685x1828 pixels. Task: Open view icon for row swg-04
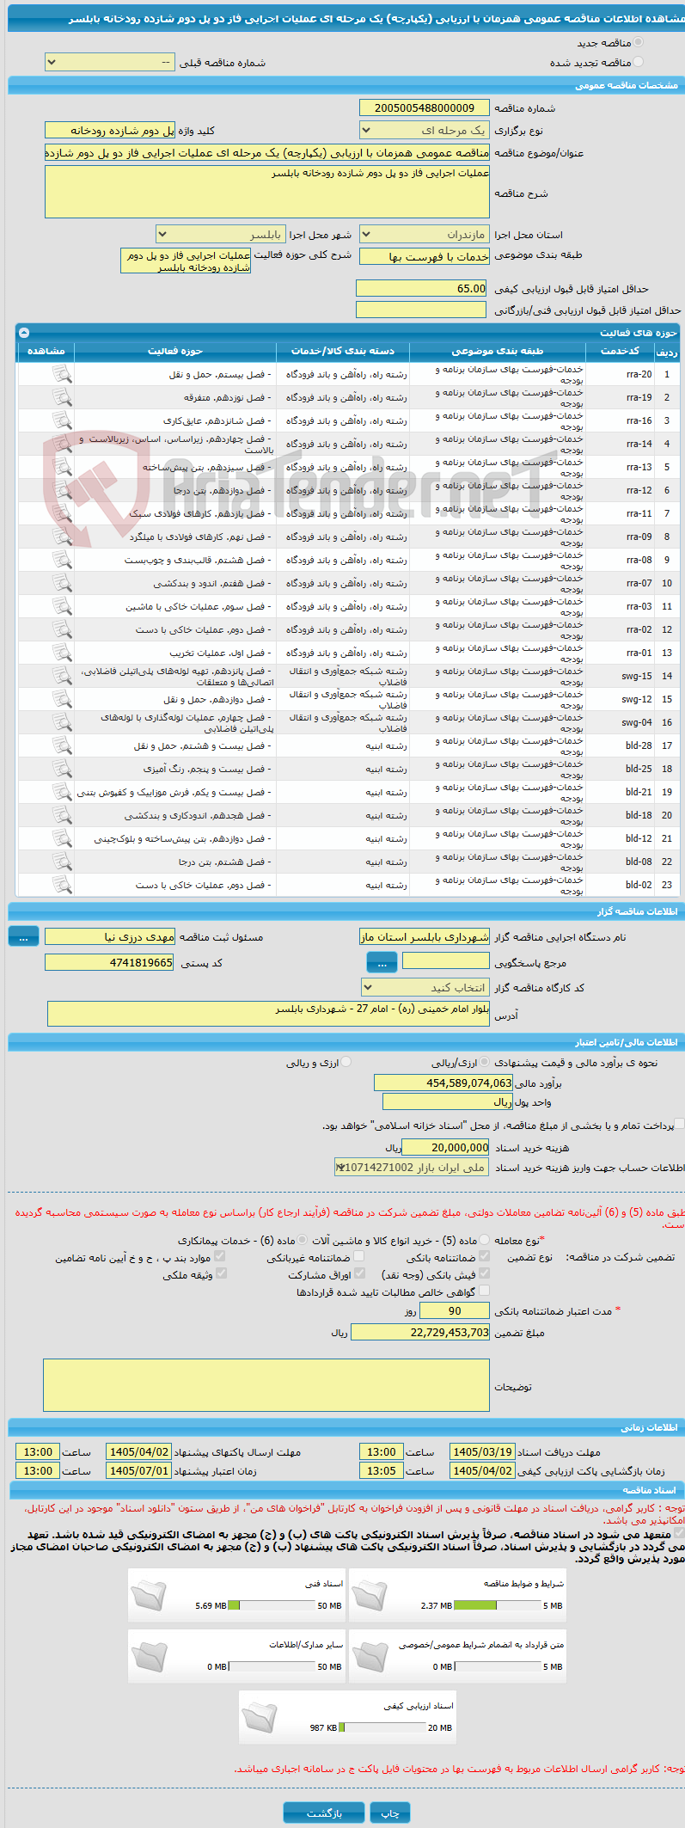pyautogui.click(x=62, y=722)
